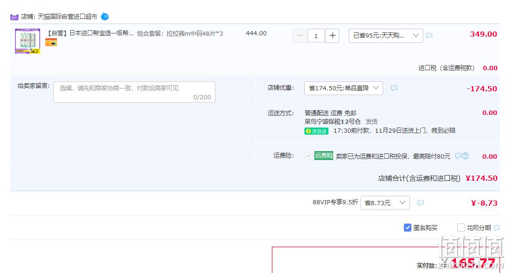Screen dimensions: 508x273
Task: Click the green 次日达 badge
Action: click(316, 131)
